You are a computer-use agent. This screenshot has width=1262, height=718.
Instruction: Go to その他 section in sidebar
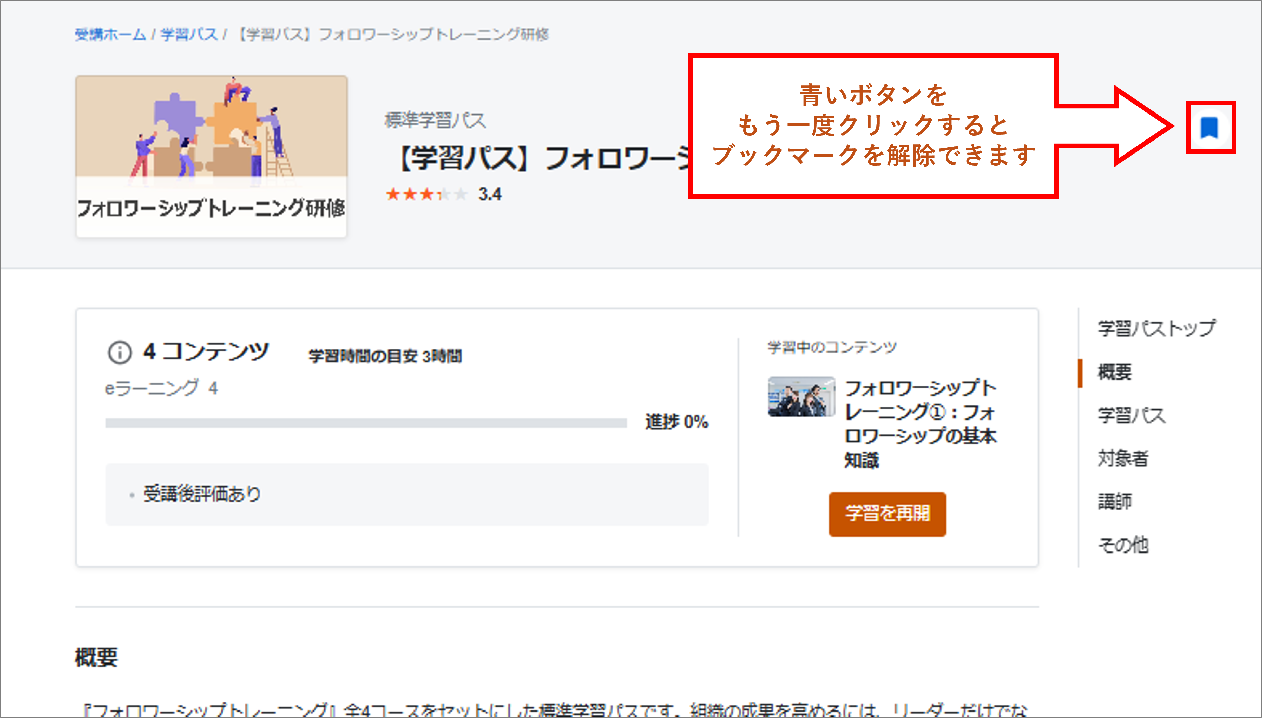click(x=1123, y=545)
